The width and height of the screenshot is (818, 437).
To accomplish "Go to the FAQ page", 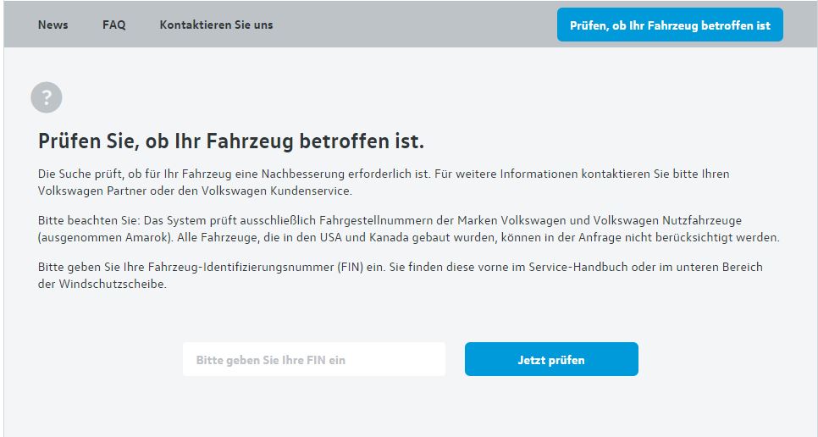I will [113, 25].
